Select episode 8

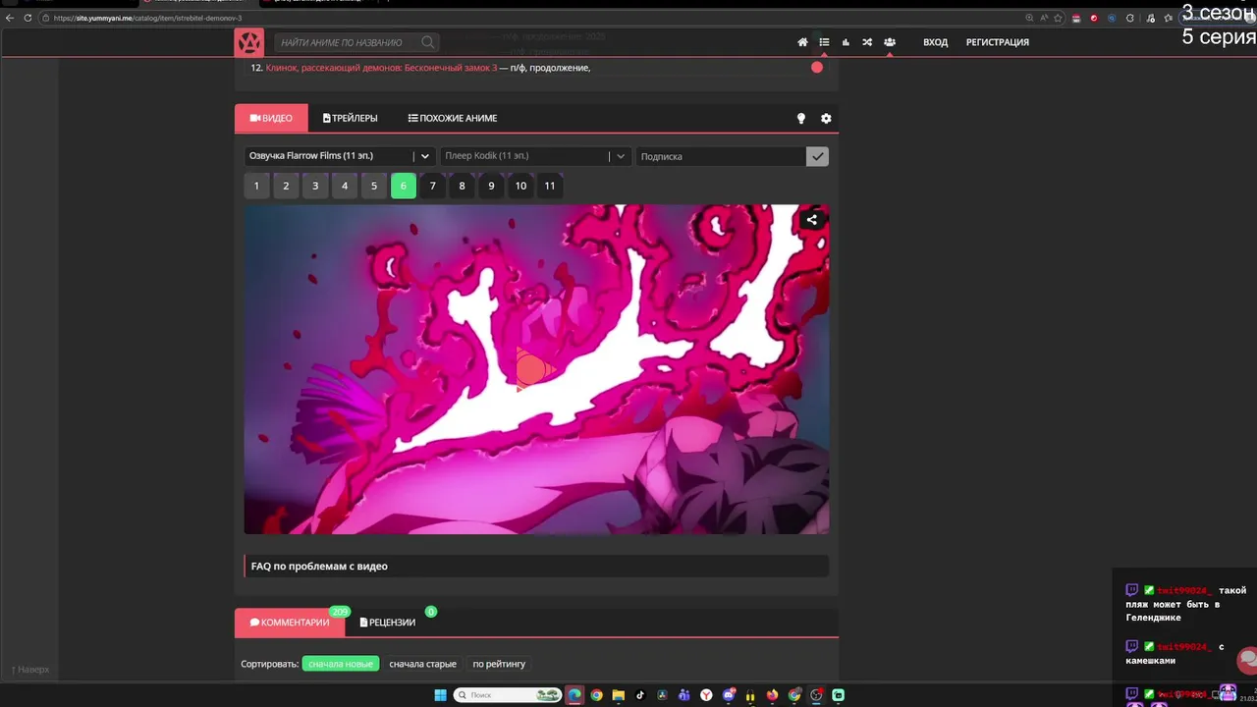click(x=463, y=186)
